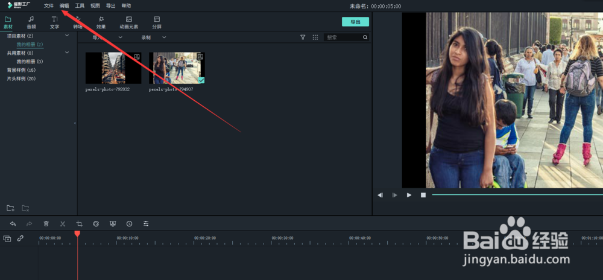Click the delete folder icon
Screen dimensions: 603x280
pyautogui.click(x=25, y=208)
